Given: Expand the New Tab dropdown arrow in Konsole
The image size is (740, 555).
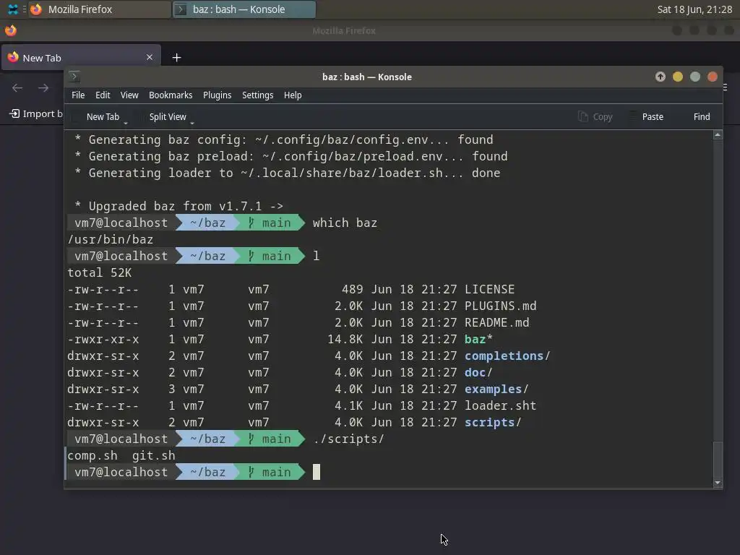Looking at the screenshot, I should tap(126, 123).
